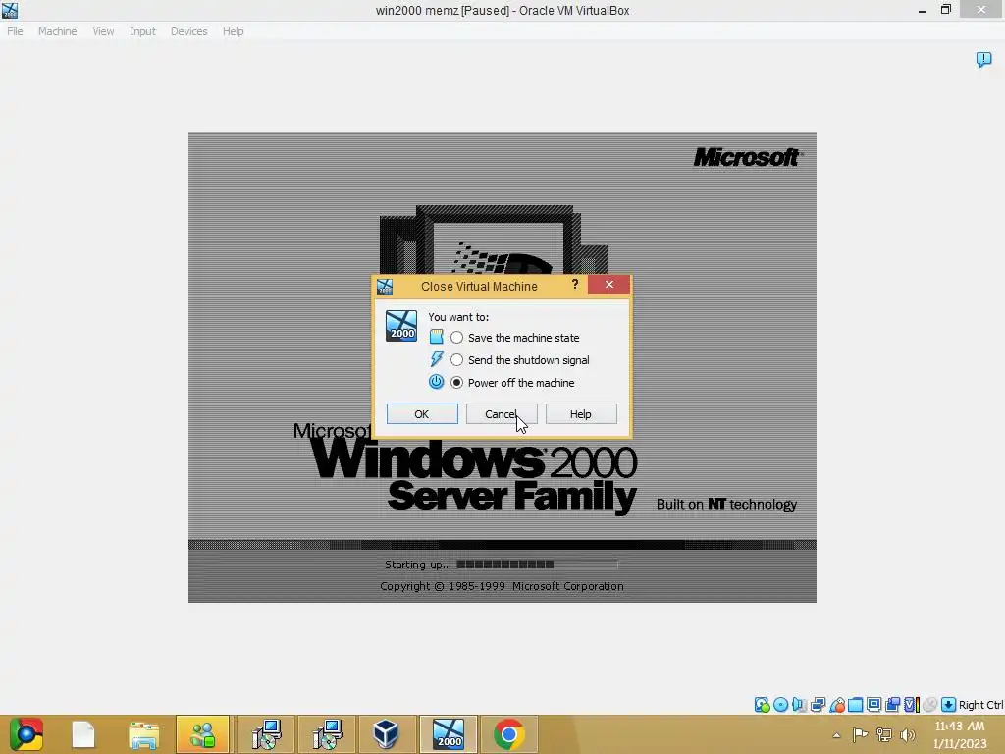Open the Machine menu
The image size is (1005, 754).
(x=57, y=31)
